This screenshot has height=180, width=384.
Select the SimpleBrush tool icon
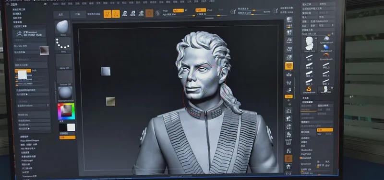click(309, 90)
